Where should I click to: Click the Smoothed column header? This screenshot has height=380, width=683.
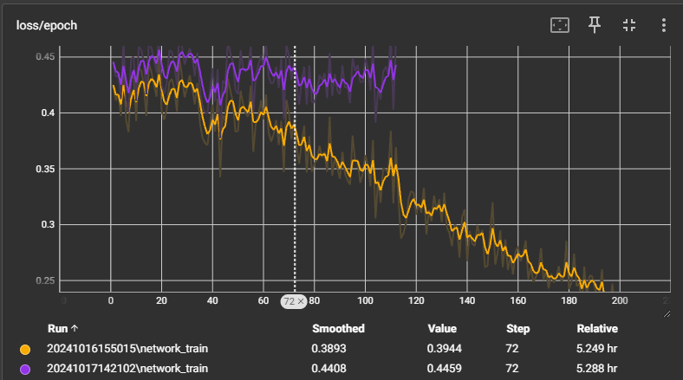338,329
